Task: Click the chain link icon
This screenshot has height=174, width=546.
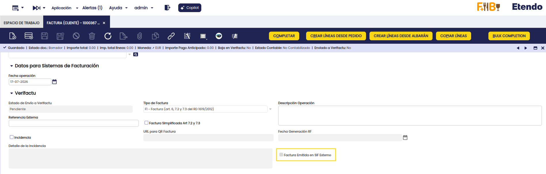Action: click(x=171, y=36)
